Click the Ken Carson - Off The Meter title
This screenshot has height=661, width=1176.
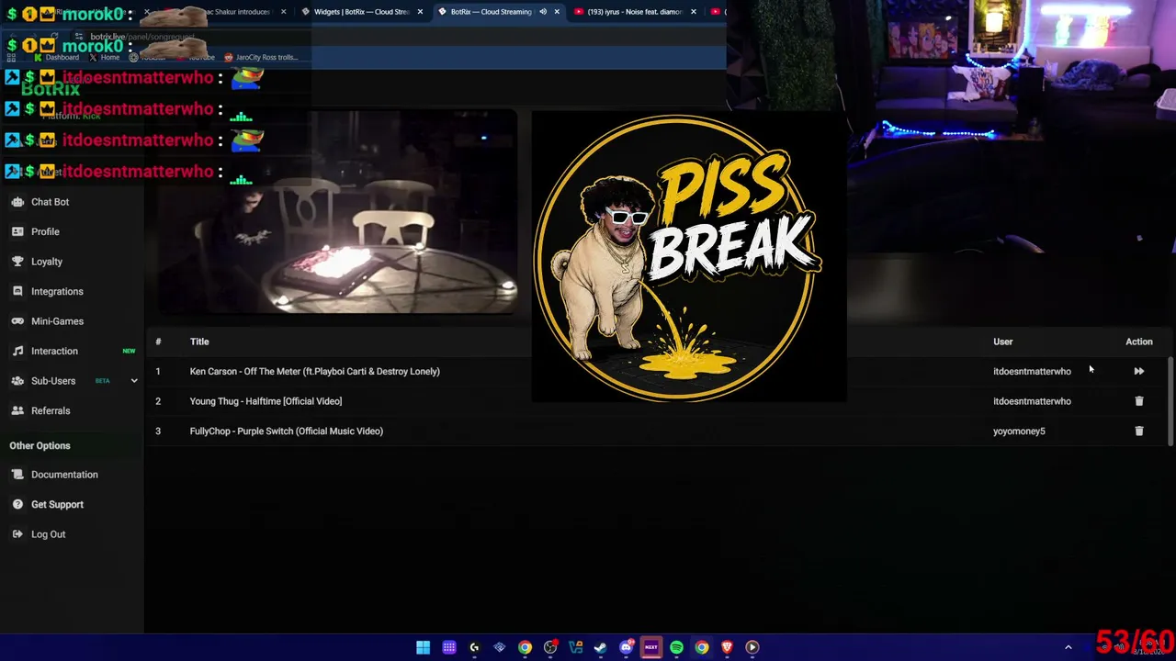click(x=315, y=371)
